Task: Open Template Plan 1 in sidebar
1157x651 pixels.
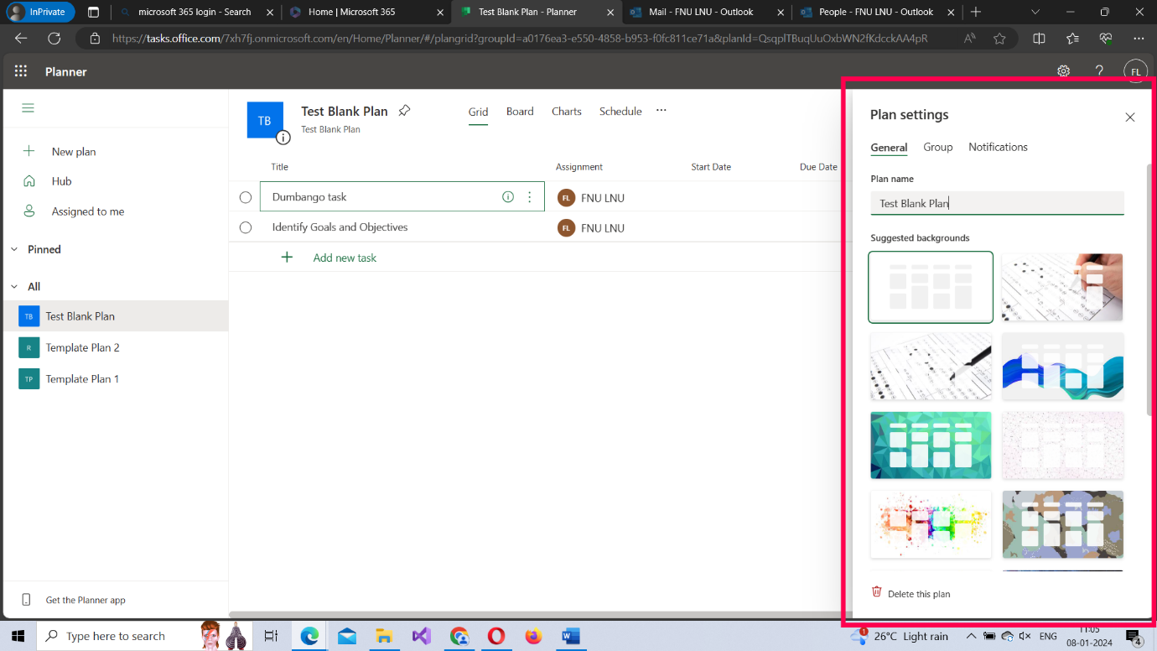Action: (115, 379)
